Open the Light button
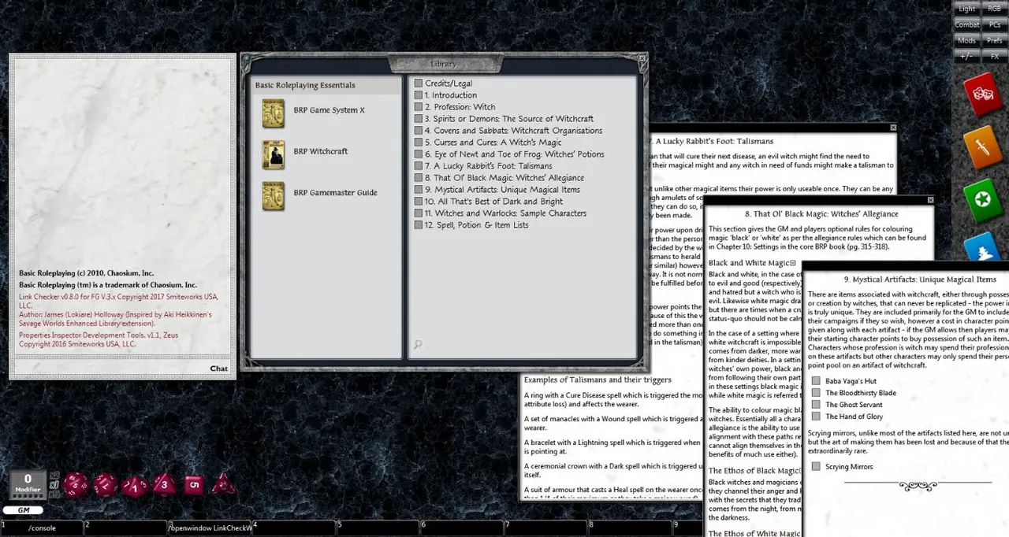The image size is (1009, 537). [967, 9]
